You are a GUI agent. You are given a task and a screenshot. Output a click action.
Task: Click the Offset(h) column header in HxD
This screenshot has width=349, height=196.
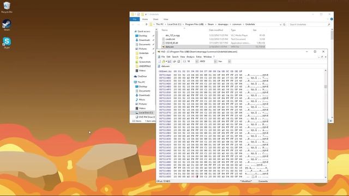[x=165, y=71]
